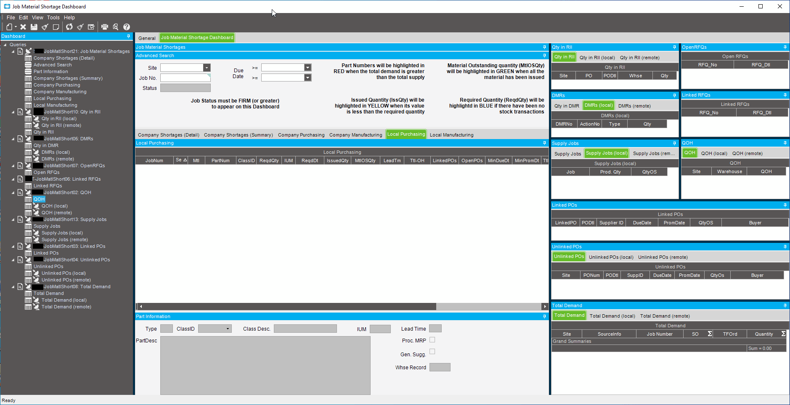790x405 pixels.
Task: Click pin icon on OpenRFQs panel
Action: point(785,47)
